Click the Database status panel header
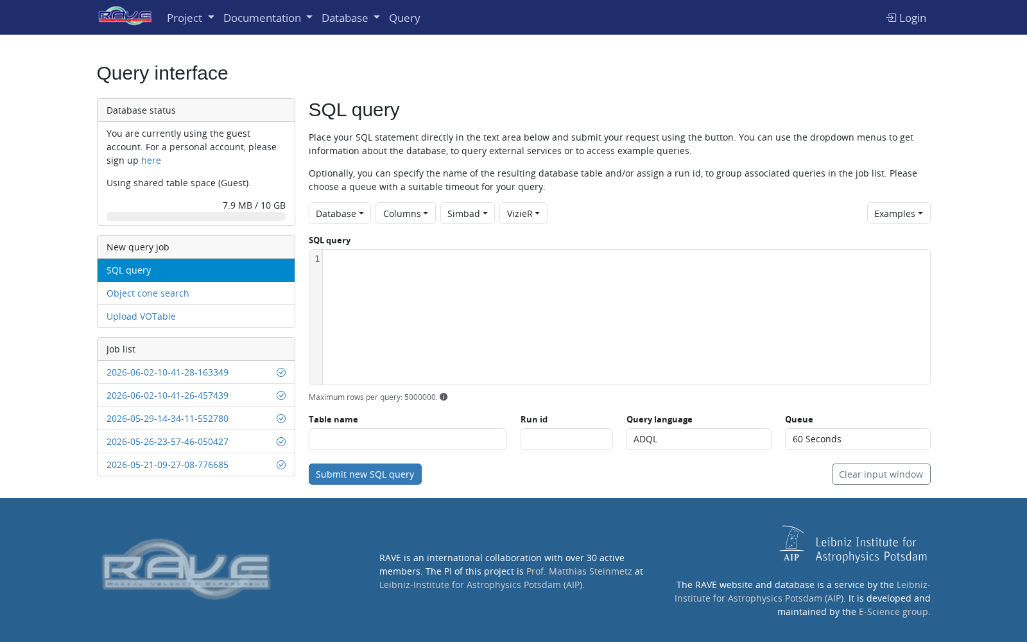Screen dimensions: 1027x642 tap(196, 110)
